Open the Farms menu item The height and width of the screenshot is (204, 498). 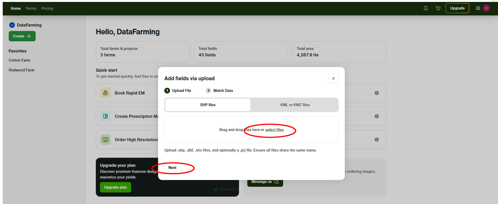(x=31, y=8)
